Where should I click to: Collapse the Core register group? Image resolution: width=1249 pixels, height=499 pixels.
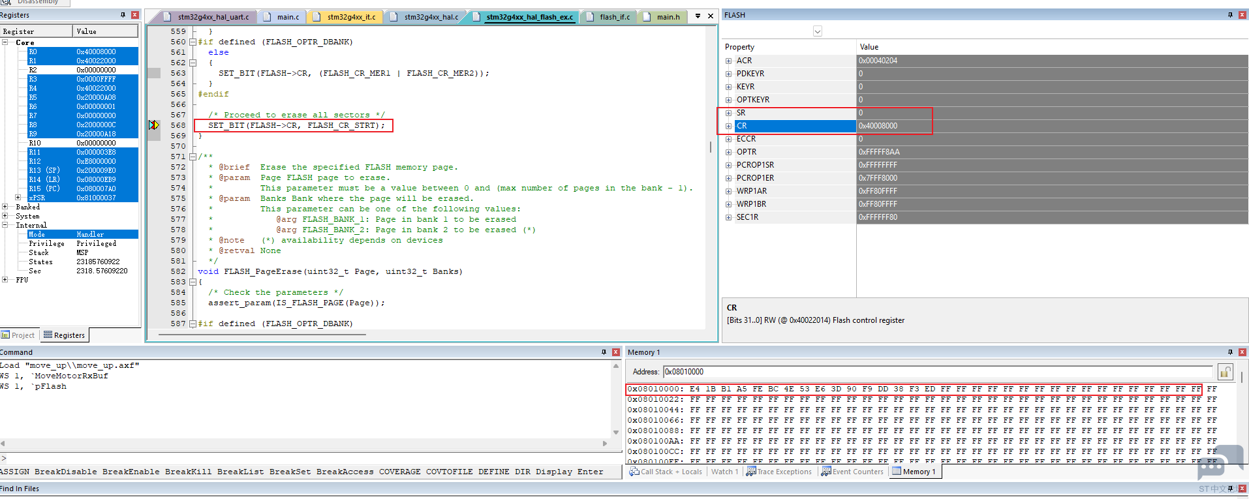pos(5,42)
